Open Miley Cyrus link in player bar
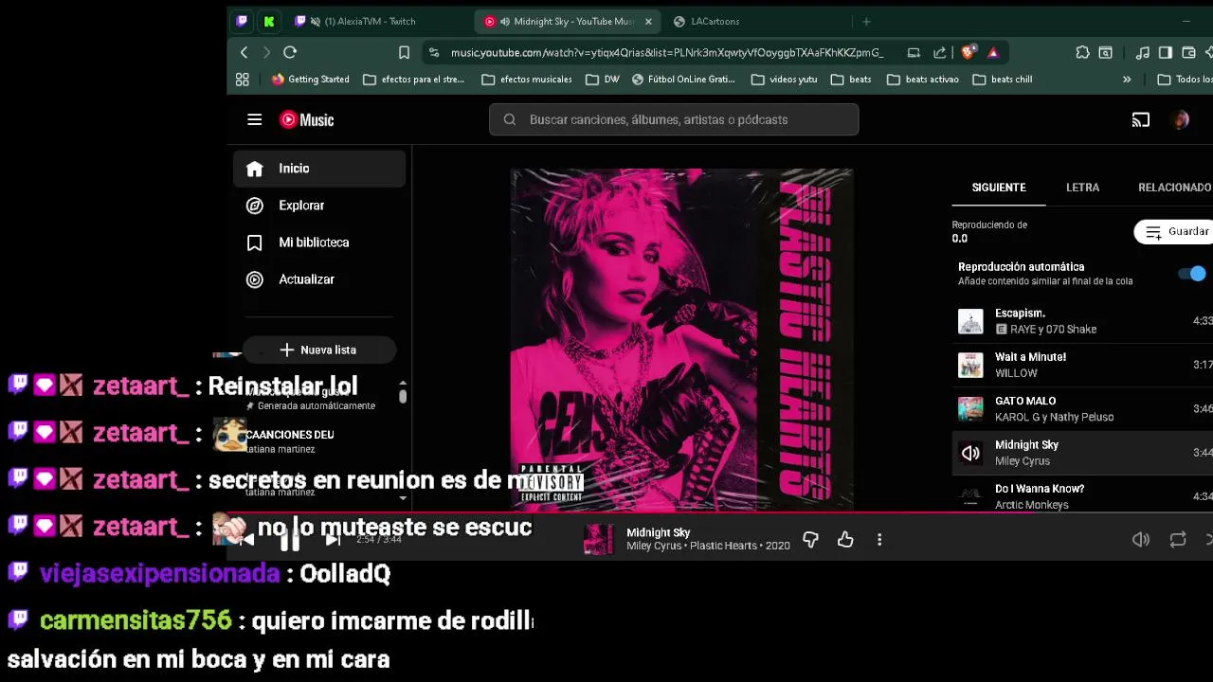This screenshot has width=1213, height=682. tap(654, 547)
